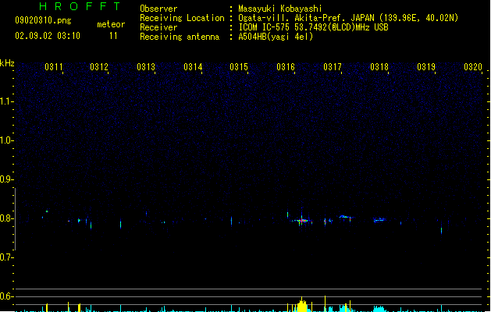Click the tall yellow intensity peak below 0316
491x312 pixels.
(302, 304)
